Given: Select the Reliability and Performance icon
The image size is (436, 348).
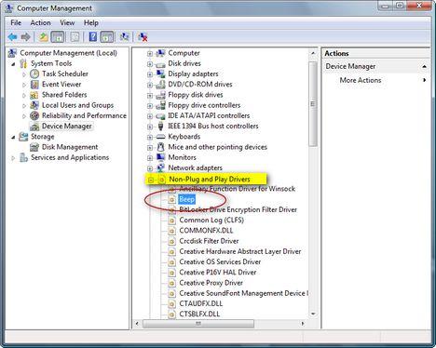Looking at the screenshot, I should pyautogui.click(x=34, y=115).
